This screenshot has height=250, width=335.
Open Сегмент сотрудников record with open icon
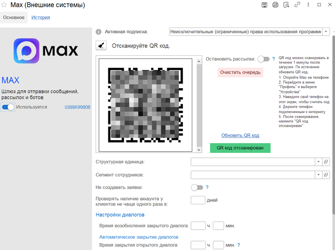coord(326,175)
